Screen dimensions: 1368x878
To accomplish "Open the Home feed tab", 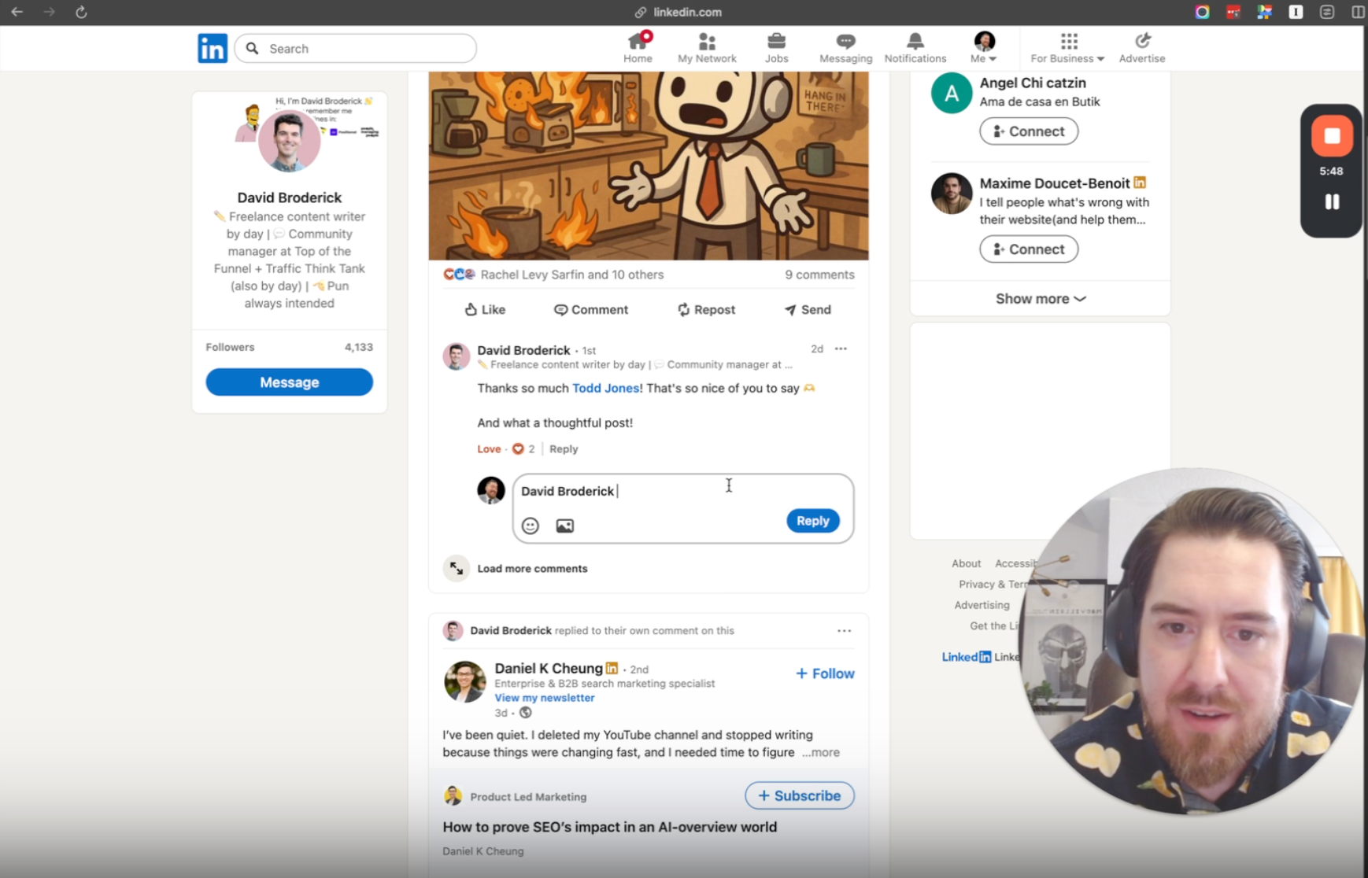I will 638,48.
